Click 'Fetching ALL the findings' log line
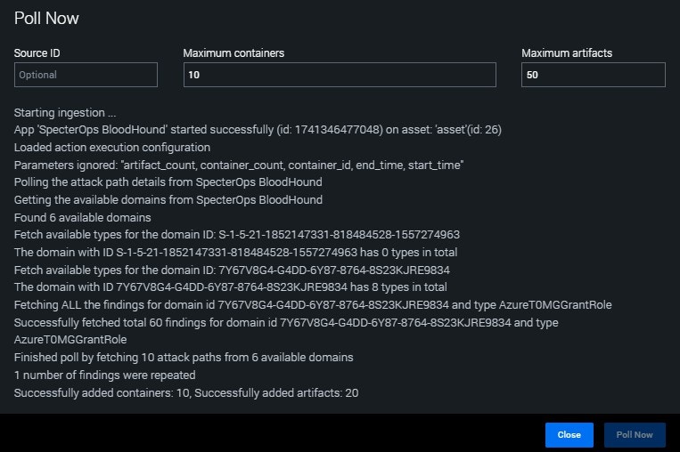This screenshot has height=452, width=680. [313, 305]
